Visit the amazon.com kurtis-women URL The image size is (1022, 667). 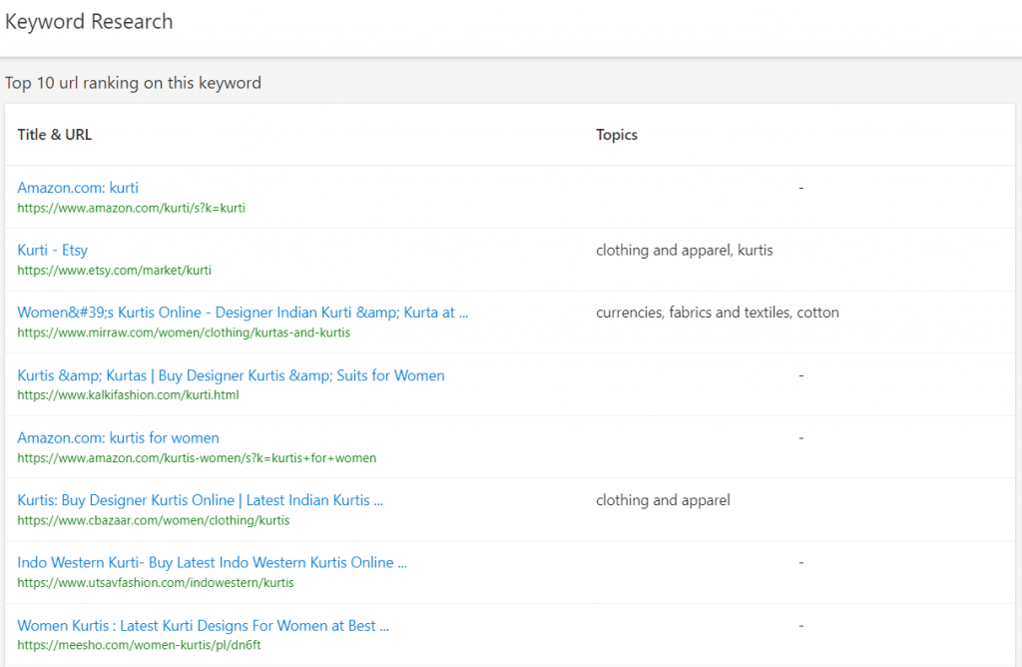tap(197, 458)
